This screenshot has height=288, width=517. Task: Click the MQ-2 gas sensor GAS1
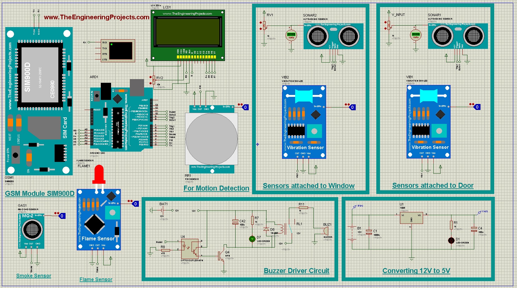pyautogui.click(x=31, y=230)
